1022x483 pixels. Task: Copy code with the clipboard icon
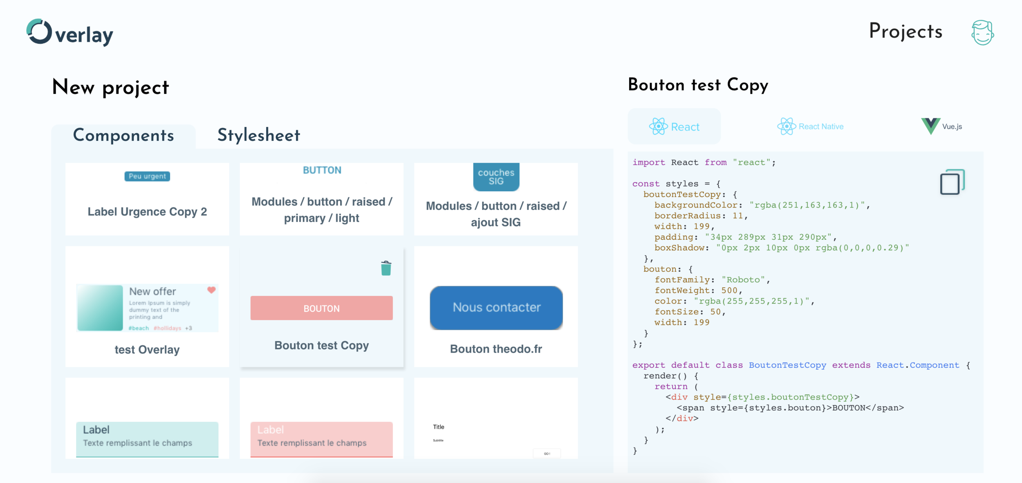[x=952, y=182]
